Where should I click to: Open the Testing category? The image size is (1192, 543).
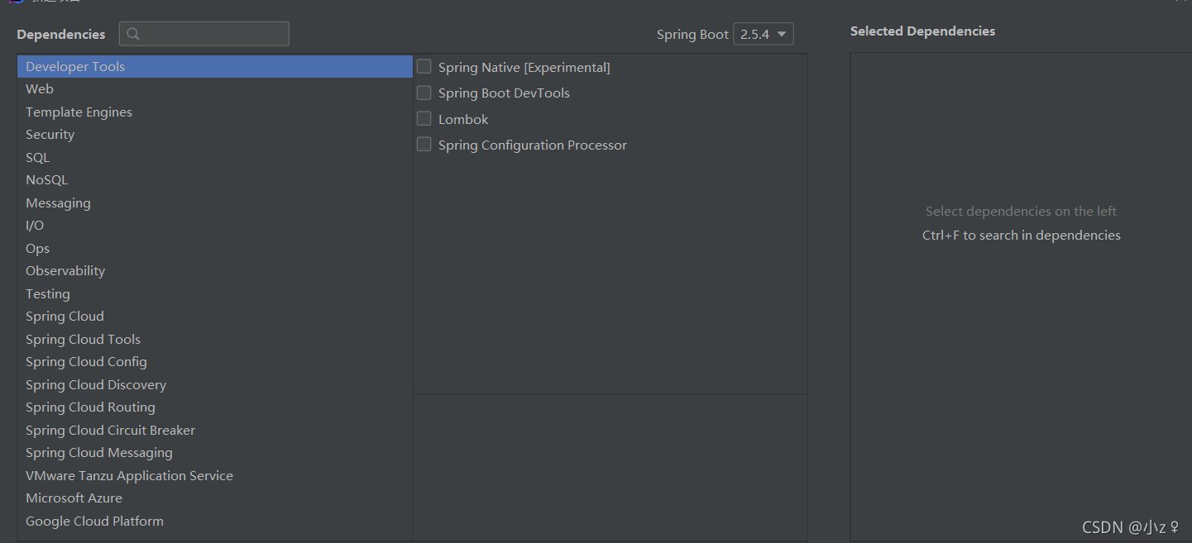(x=215, y=294)
